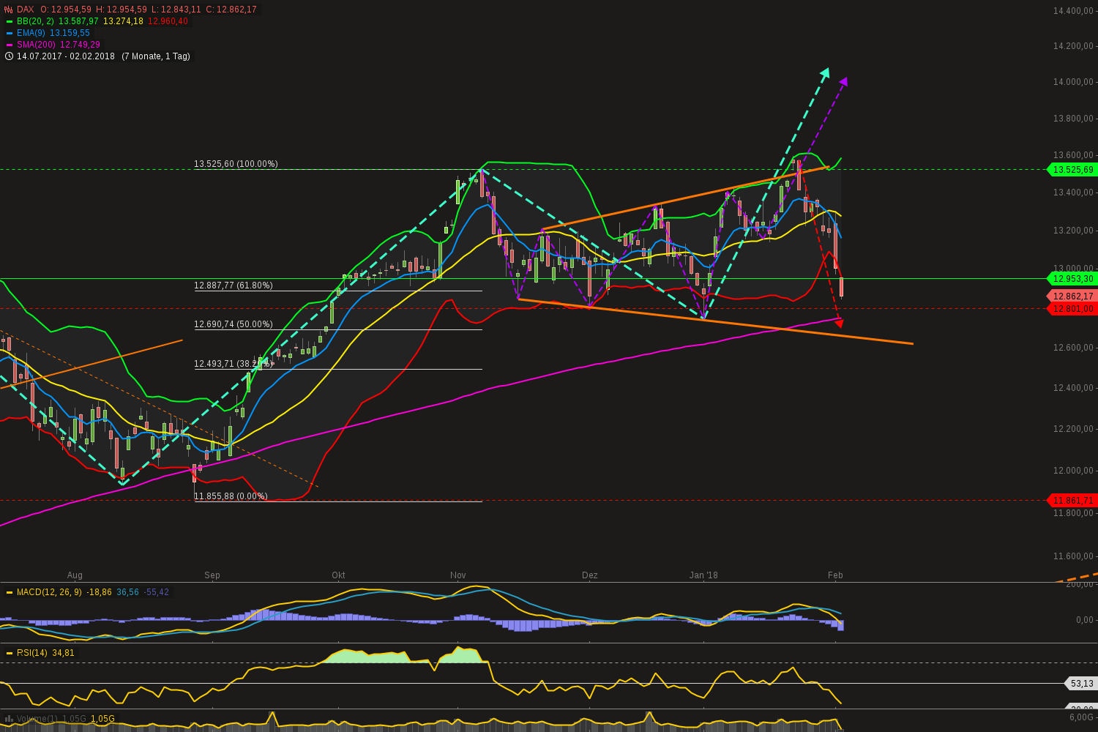
Task: Click the Dez label on time axis
Action: point(590,575)
